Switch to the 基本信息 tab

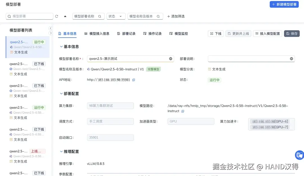(x=68, y=33)
